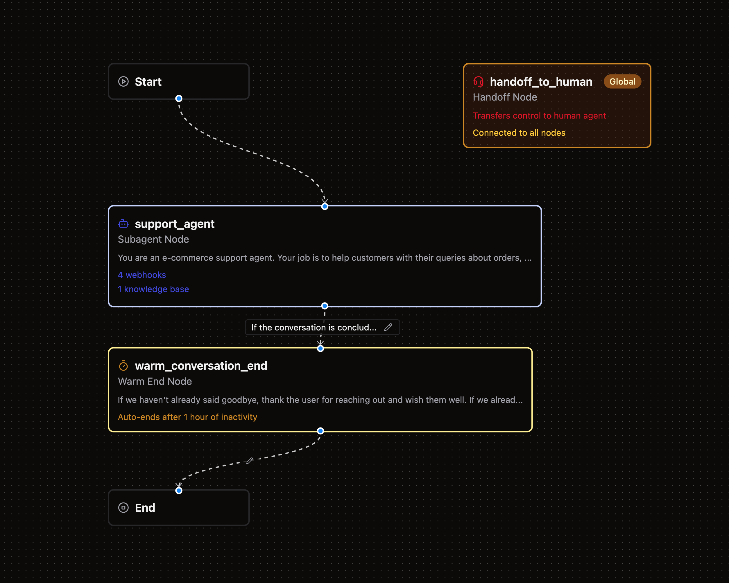Open the '4 webhooks' link
This screenshot has width=729, height=583.
point(142,275)
